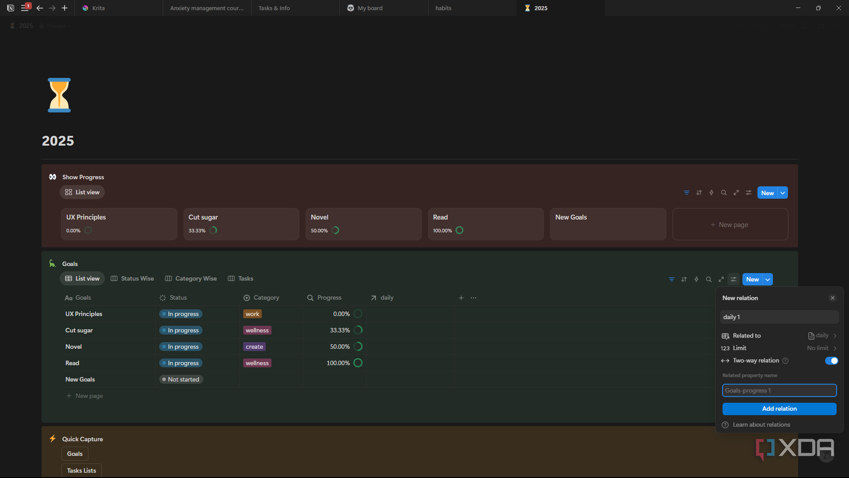Open automations lightning in Show Progress
Image resolution: width=849 pixels, height=478 pixels.
click(711, 193)
